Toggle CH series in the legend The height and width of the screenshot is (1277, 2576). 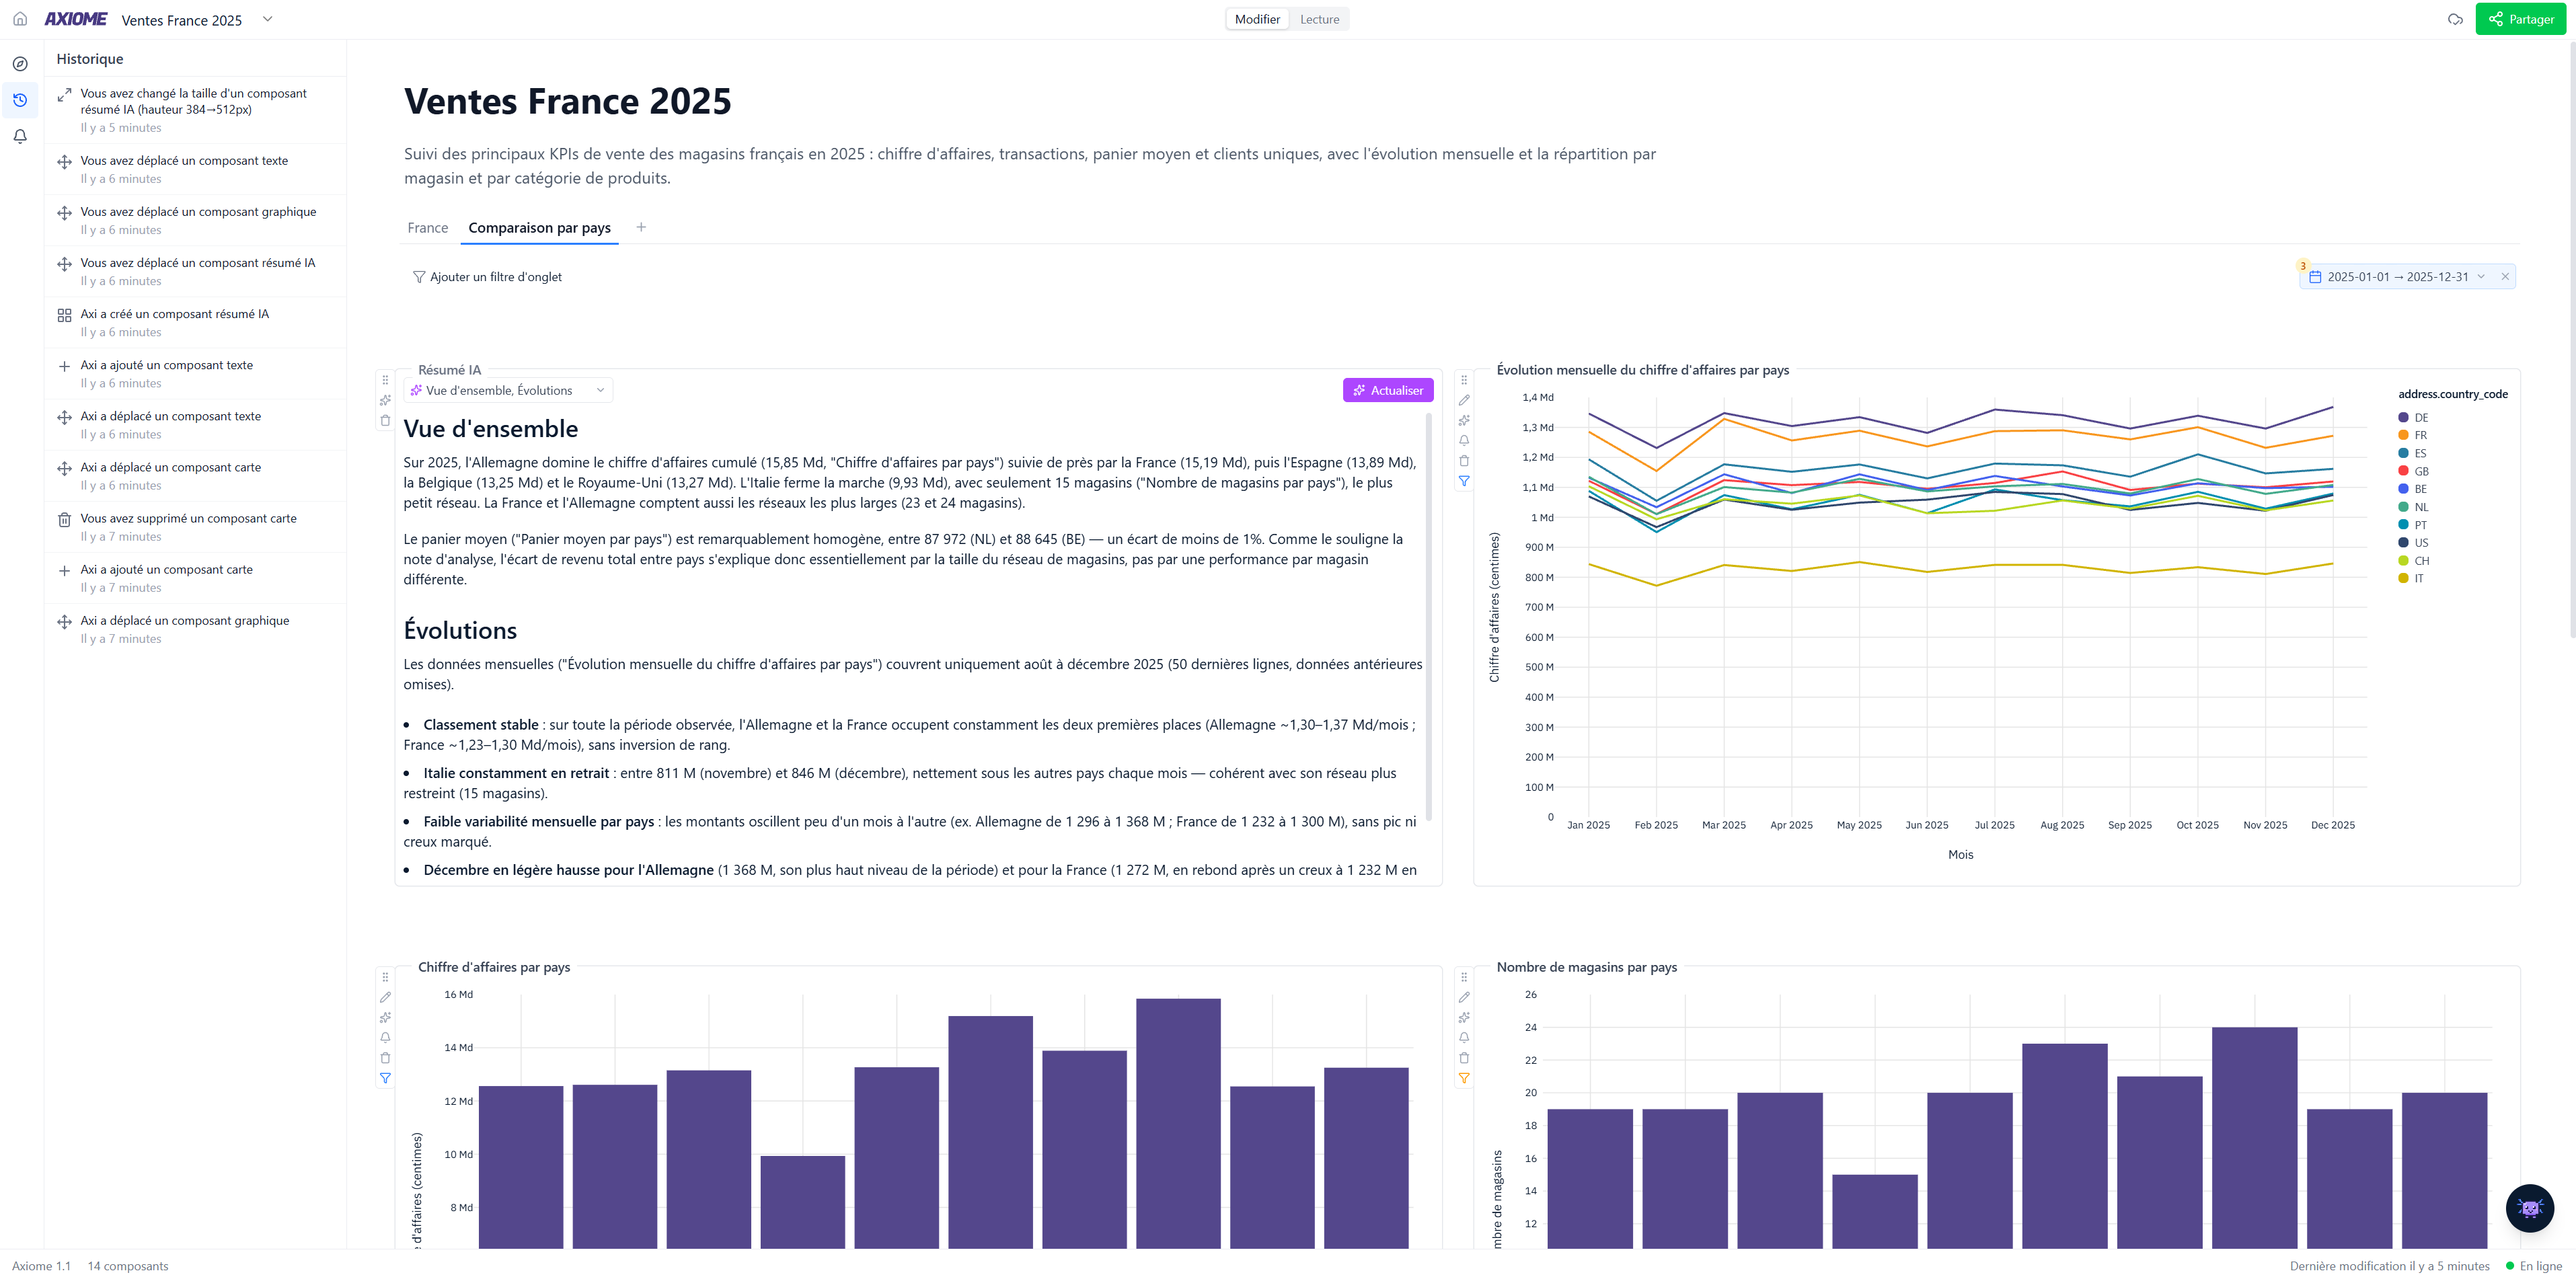pyautogui.click(x=2413, y=561)
